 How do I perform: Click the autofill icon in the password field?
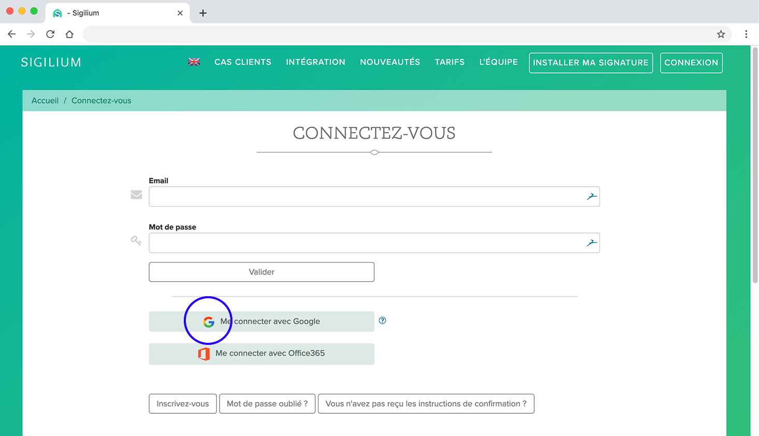[592, 243]
